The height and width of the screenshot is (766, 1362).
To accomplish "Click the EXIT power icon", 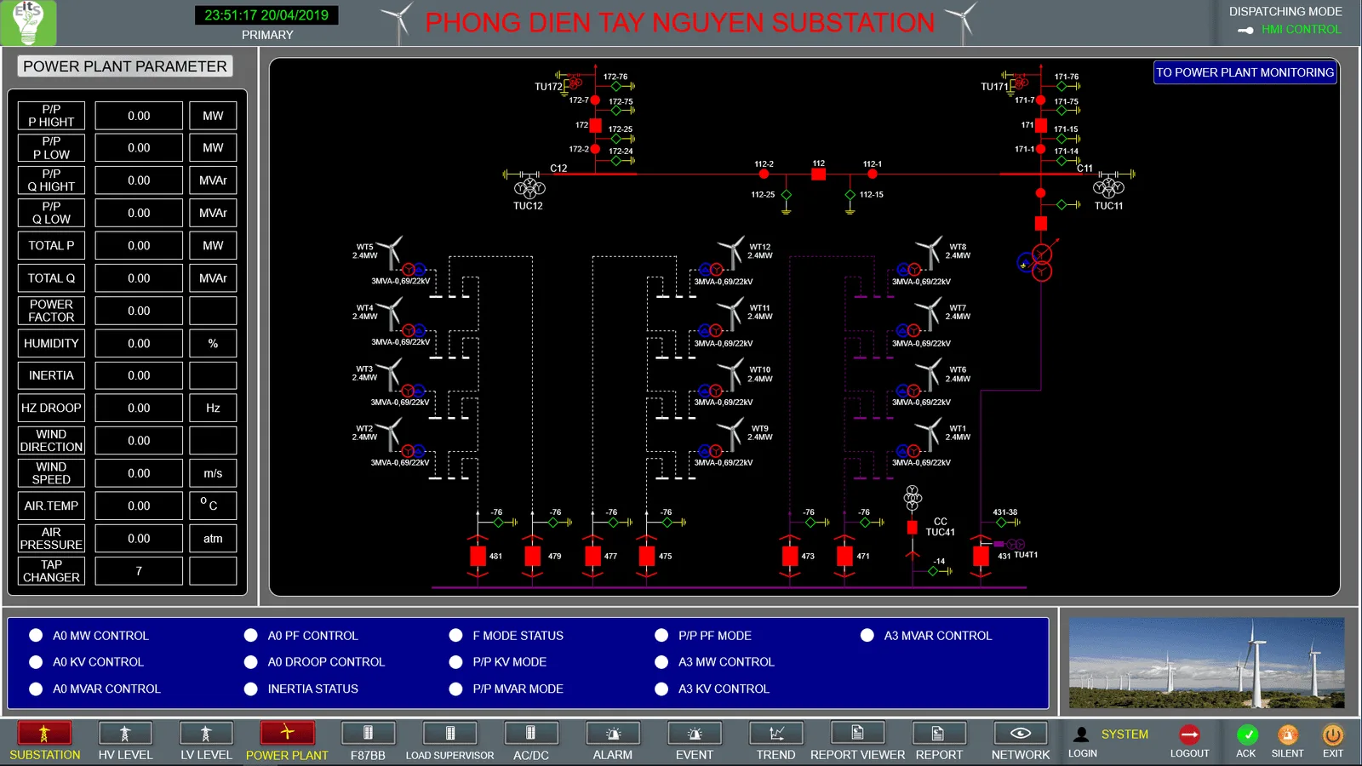I will coord(1332,734).
